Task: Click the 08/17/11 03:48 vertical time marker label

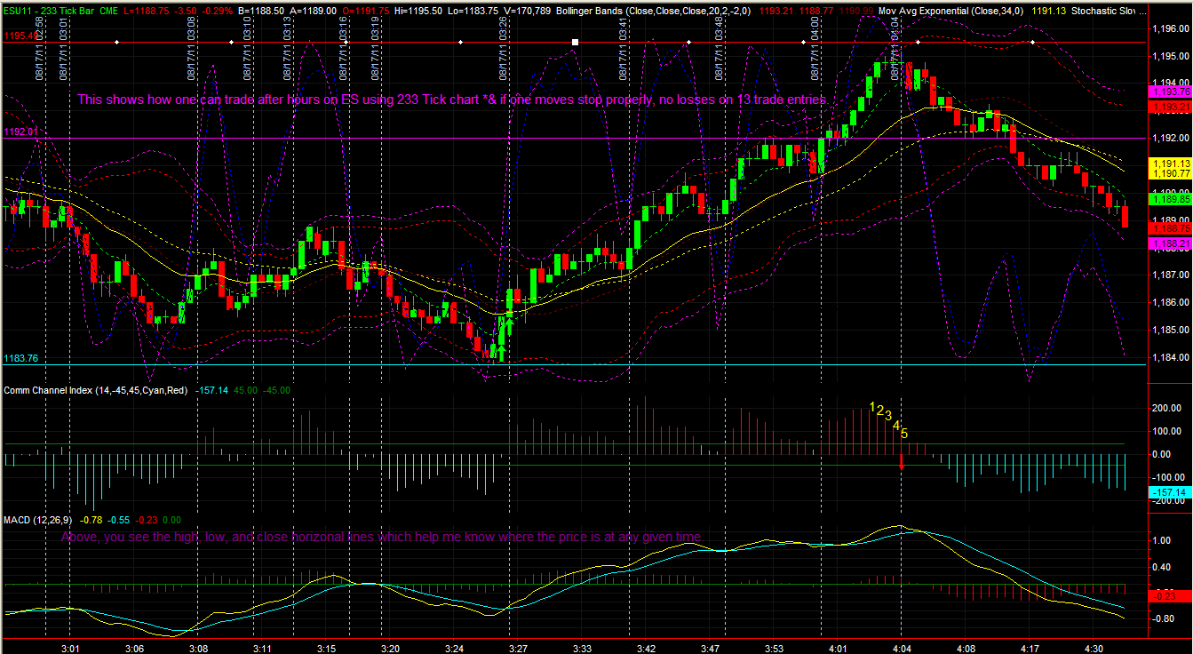Action: click(x=719, y=47)
